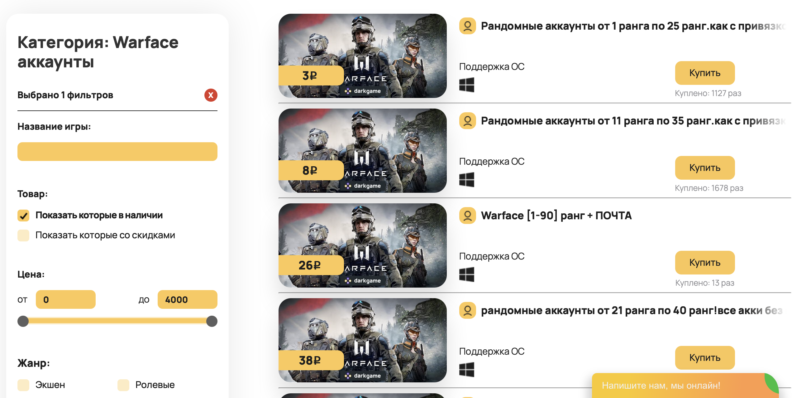Click the account icon beside Warface [1-90] listing

coord(467,216)
